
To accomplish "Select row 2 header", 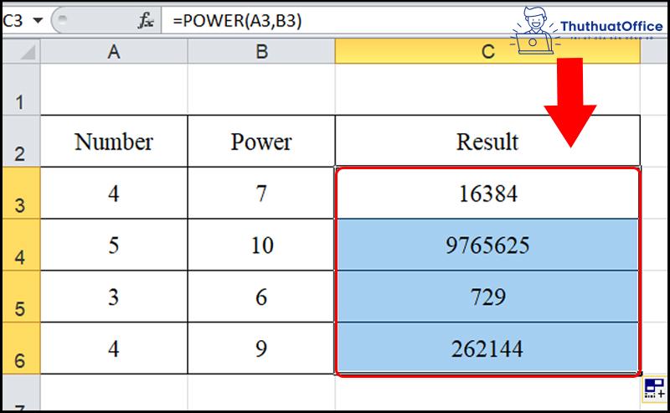I will point(22,141).
